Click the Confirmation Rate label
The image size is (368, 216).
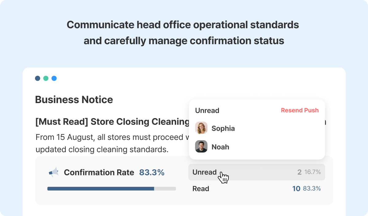click(99, 172)
